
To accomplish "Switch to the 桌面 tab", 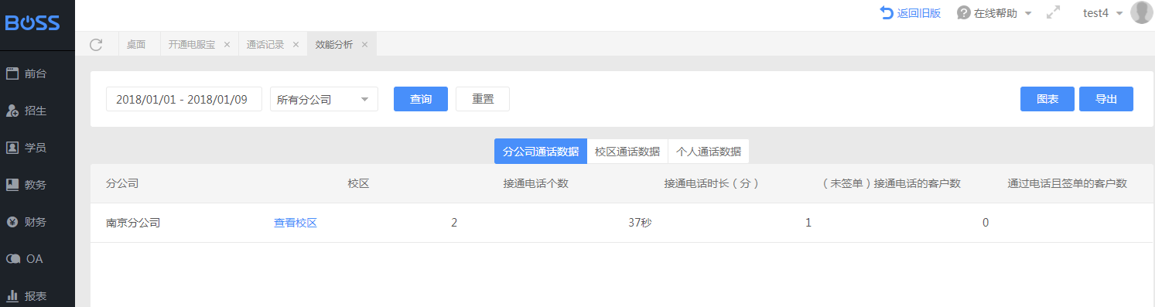I will tap(136, 44).
